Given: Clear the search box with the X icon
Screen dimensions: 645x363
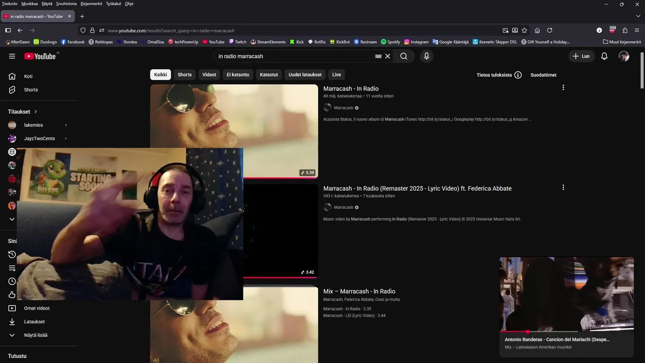Looking at the screenshot, I should pyautogui.click(x=388, y=56).
